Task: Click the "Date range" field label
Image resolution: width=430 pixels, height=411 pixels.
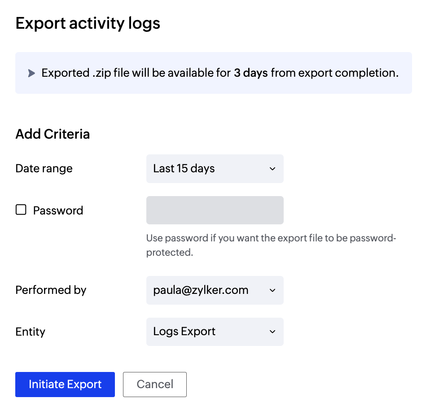Action: click(44, 169)
